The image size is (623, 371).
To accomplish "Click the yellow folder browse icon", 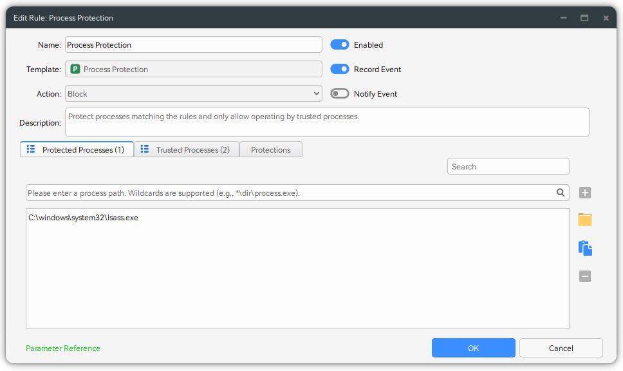I will click(584, 220).
